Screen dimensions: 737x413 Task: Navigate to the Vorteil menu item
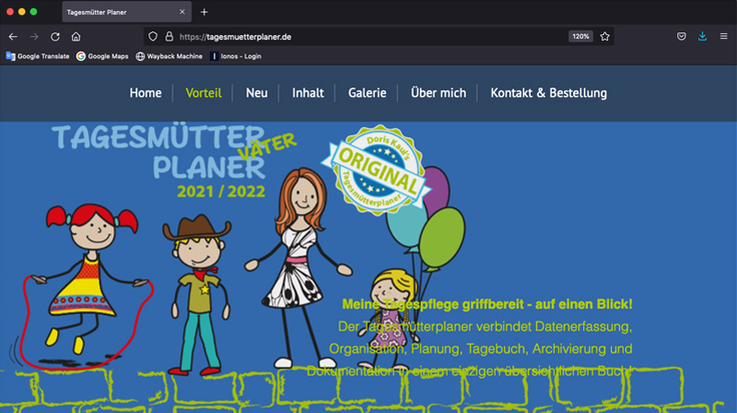[204, 93]
